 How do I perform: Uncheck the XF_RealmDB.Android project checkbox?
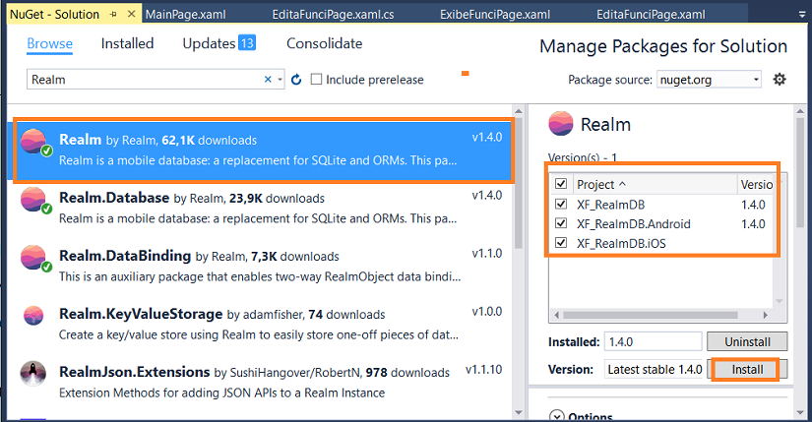561,223
